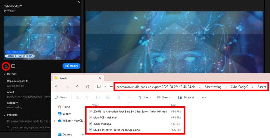Click the Extract all button

(x=186, y=97)
